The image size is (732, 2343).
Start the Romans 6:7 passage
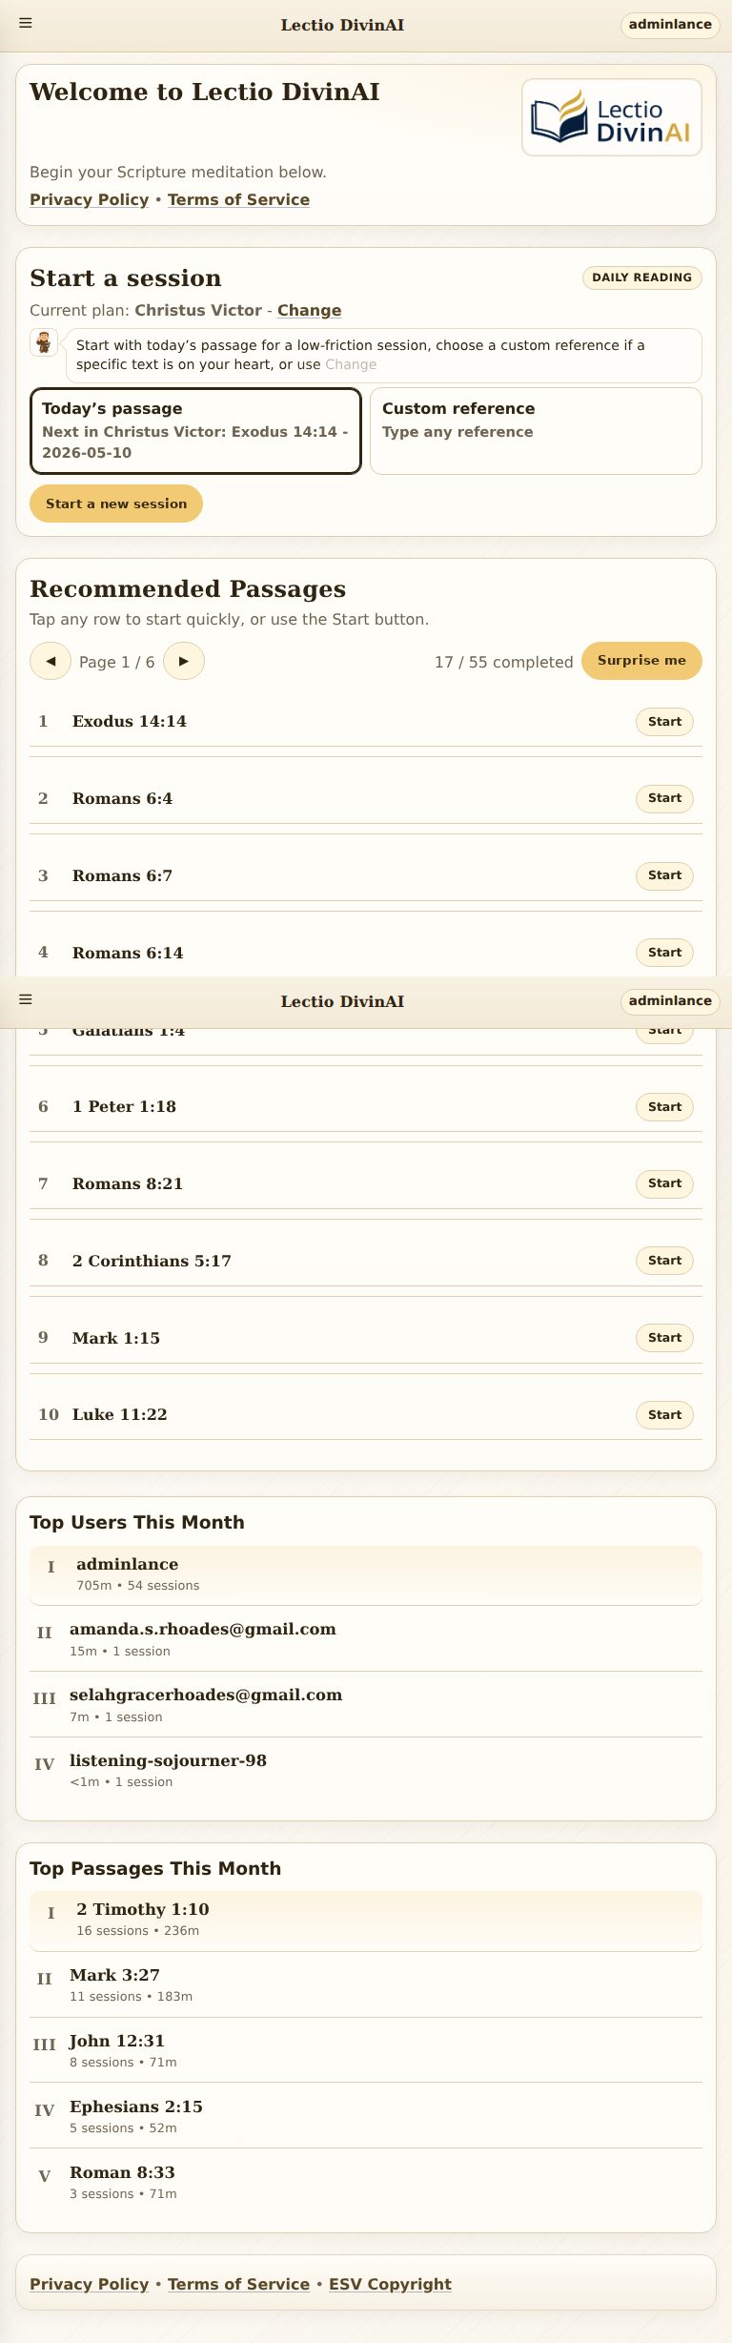point(664,875)
